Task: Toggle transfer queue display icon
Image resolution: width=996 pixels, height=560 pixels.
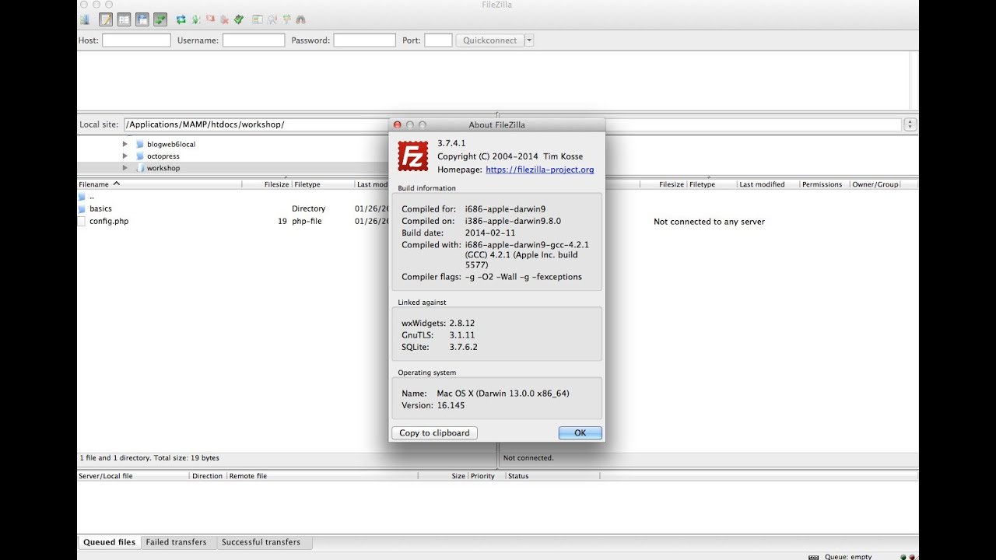Action: (x=160, y=19)
